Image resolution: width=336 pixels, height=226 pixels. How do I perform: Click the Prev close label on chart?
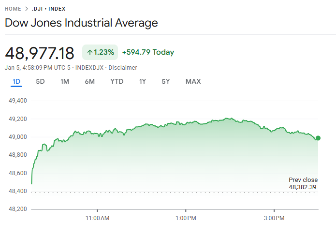point(303,180)
